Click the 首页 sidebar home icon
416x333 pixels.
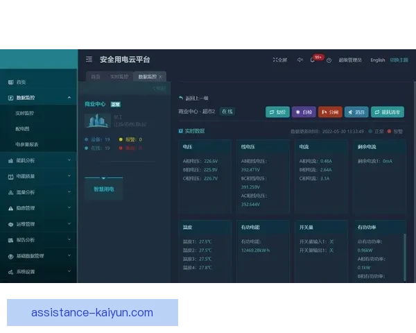(10, 83)
